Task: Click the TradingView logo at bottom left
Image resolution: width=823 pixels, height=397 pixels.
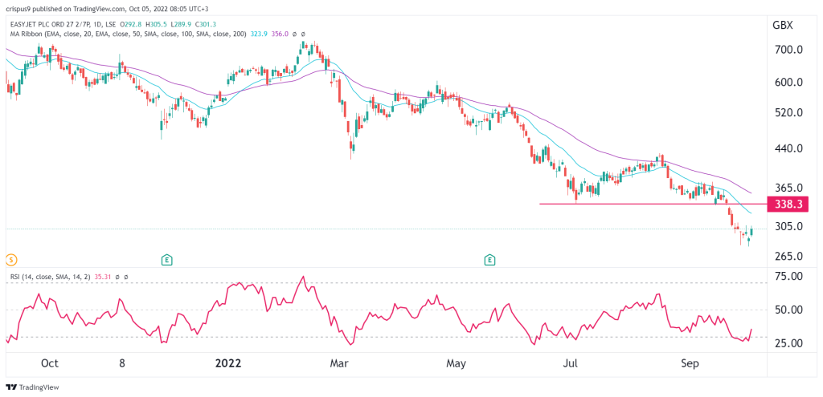Action: click(x=32, y=387)
